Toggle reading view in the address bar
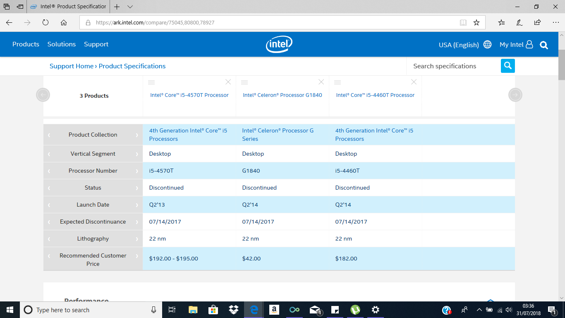The height and width of the screenshot is (318, 565). pyautogui.click(x=463, y=23)
